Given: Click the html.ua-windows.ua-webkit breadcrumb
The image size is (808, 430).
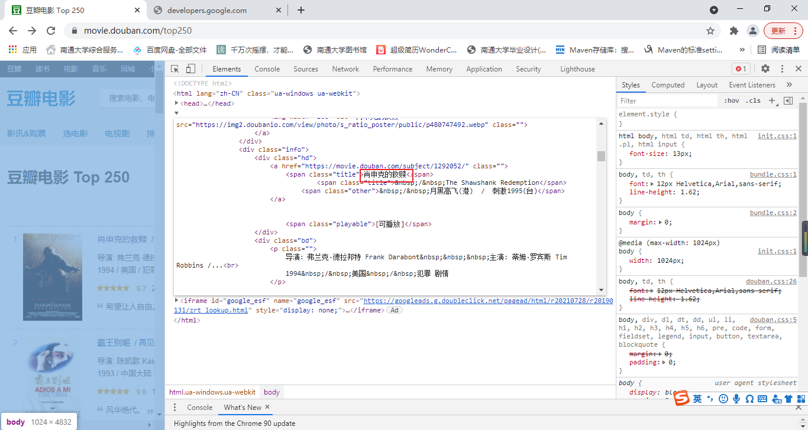Looking at the screenshot, I should 212,392.
